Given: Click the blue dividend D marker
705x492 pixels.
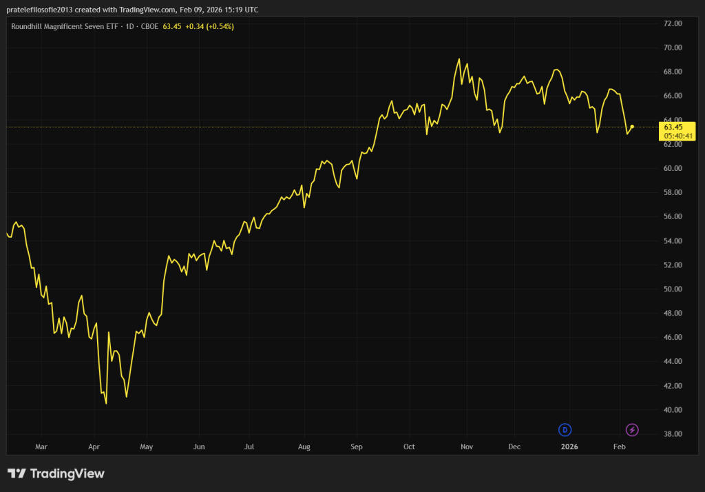Looking at the screenshot, I should 565,430.
